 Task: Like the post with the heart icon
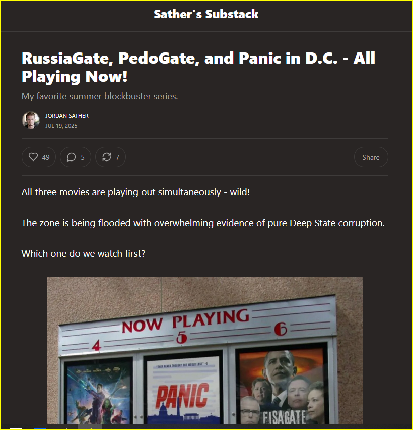tap(39, 157)
